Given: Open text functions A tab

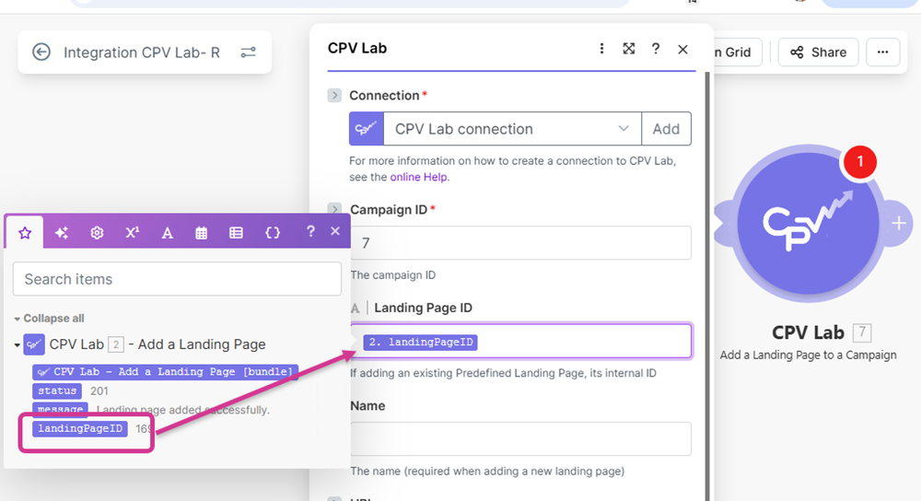Looking at the screenshot, I should (167, 233).
